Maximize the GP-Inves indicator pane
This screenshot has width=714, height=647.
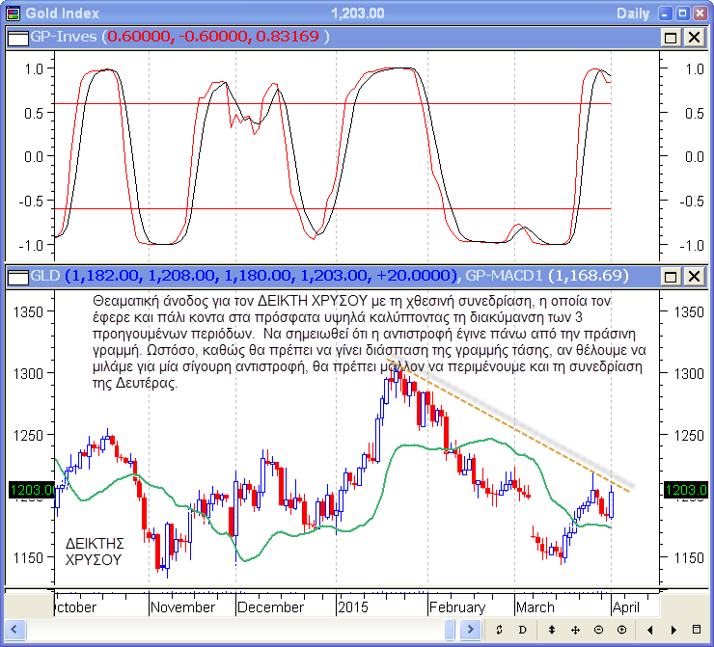click(671, 38)
